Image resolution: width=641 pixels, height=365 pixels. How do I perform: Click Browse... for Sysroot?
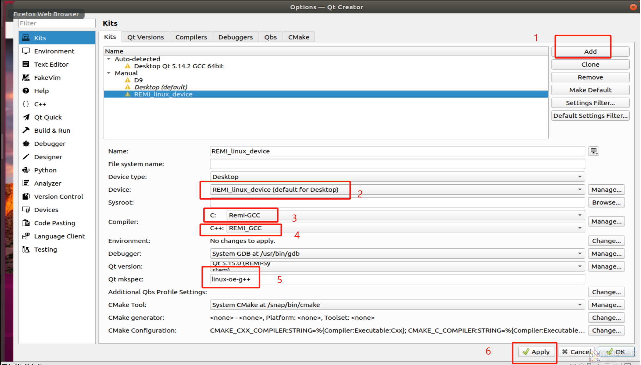coord(606,202)
